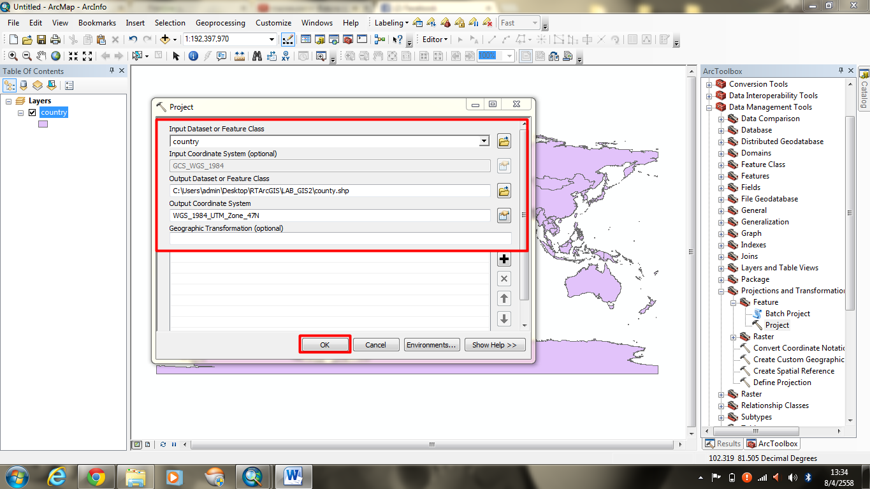This screenshot has height=489, width=870.
Task: Select the Measure ruler tool
Action: [x=240, y=56]
